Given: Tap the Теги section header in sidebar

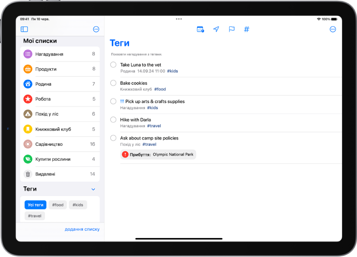Looking at the screenshot, I should (30, 189).
